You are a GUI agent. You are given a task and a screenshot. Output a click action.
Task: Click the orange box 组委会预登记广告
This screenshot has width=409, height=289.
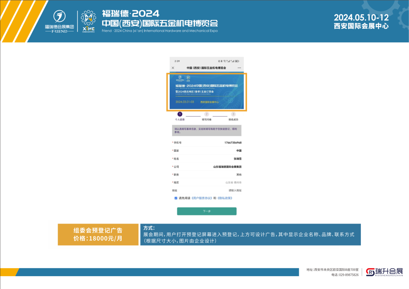(98, 235)
